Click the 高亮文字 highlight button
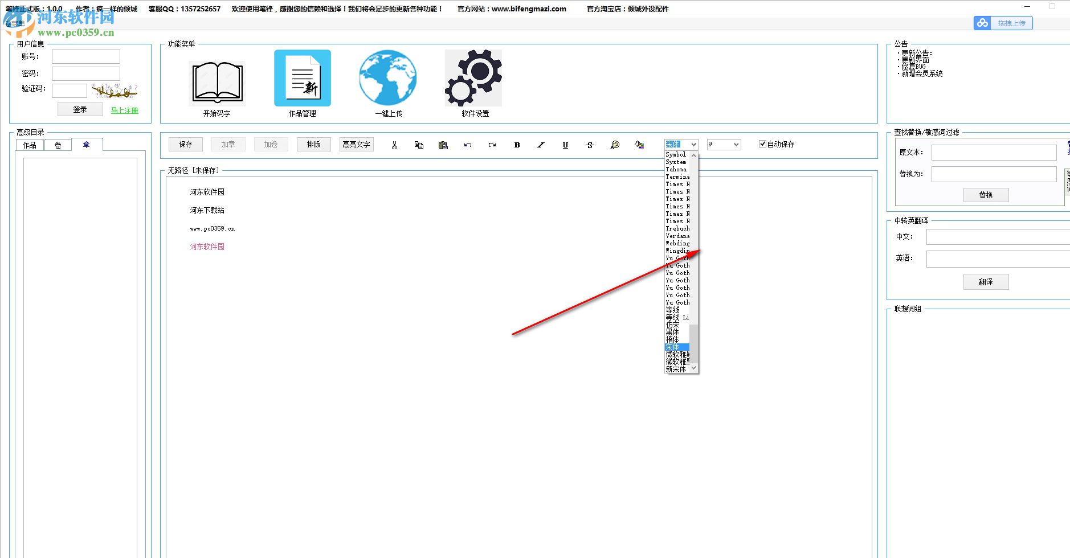The image size is (1070, 558). point(357,145)
